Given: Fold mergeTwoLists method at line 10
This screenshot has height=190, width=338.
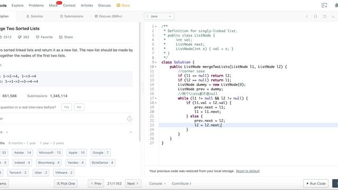Looking at the screenshot, I should click(x=156, y=67).
